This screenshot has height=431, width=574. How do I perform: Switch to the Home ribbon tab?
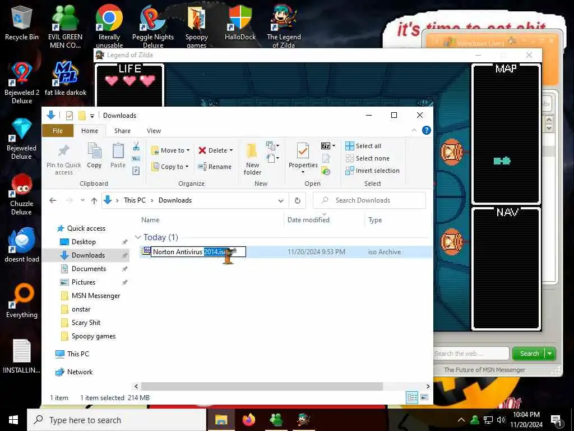tap(90, 131)
